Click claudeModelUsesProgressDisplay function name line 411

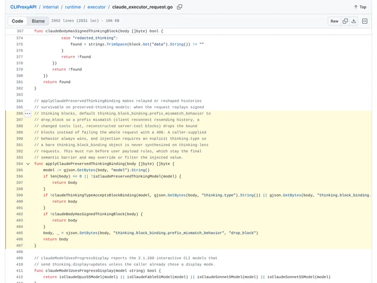(x=80, y=271)
